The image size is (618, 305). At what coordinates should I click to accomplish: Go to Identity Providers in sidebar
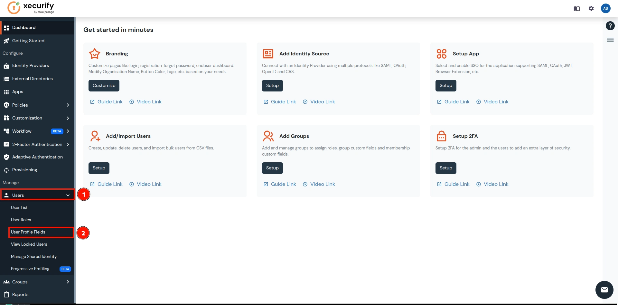click(30, 65)
